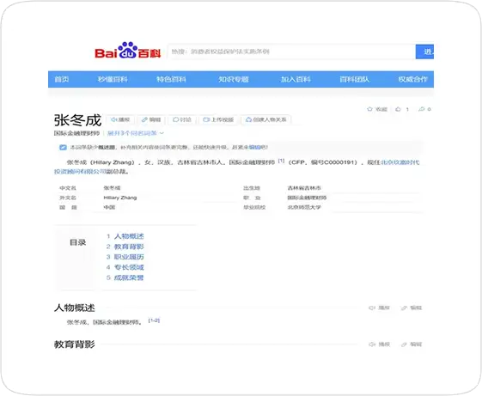Click the 北京师范大学 value in infobox
Screen dimensions: 482x396
(304, 207)
